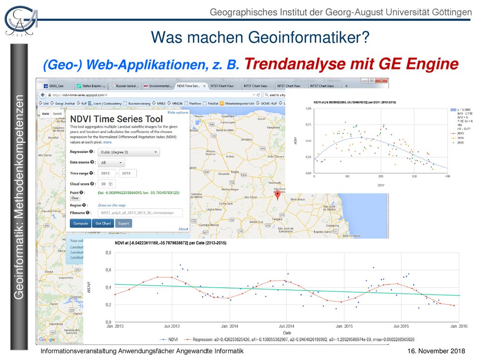Image resolution: width=477 pixels, height=358 pixels.
Task: Click the Get Chart button
Action: [x=103, y=223]
